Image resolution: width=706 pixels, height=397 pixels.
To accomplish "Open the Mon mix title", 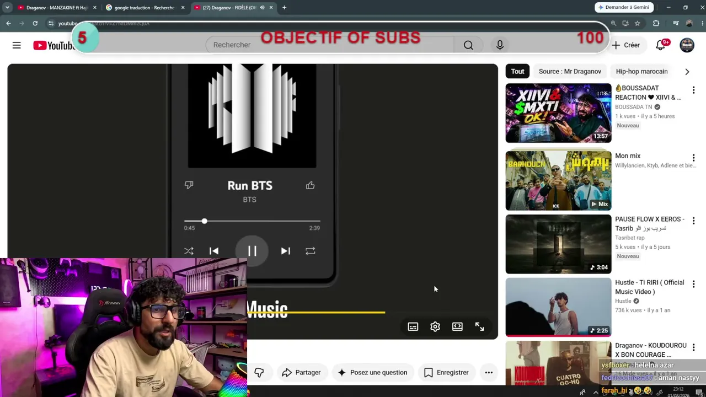I will pos(628,156).
